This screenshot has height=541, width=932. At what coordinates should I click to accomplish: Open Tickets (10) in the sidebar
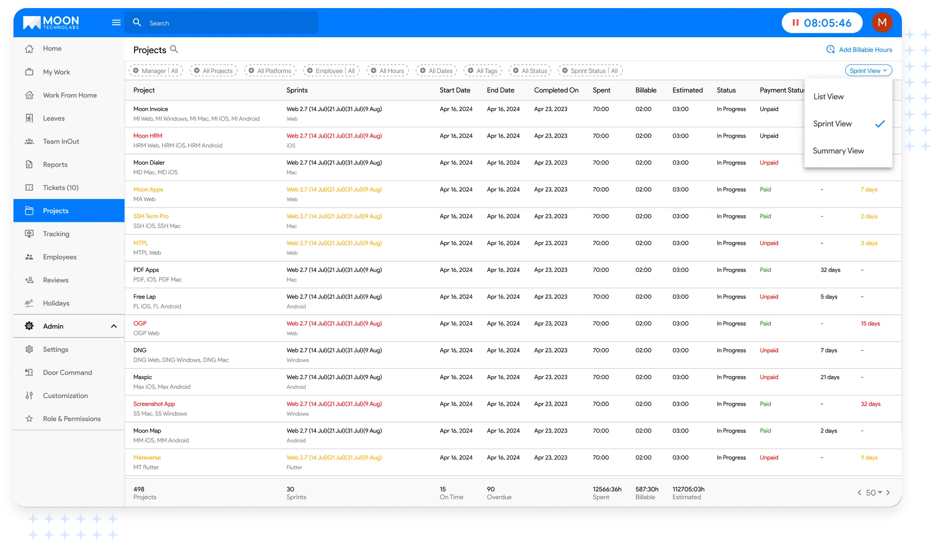(x=69, y=187)
